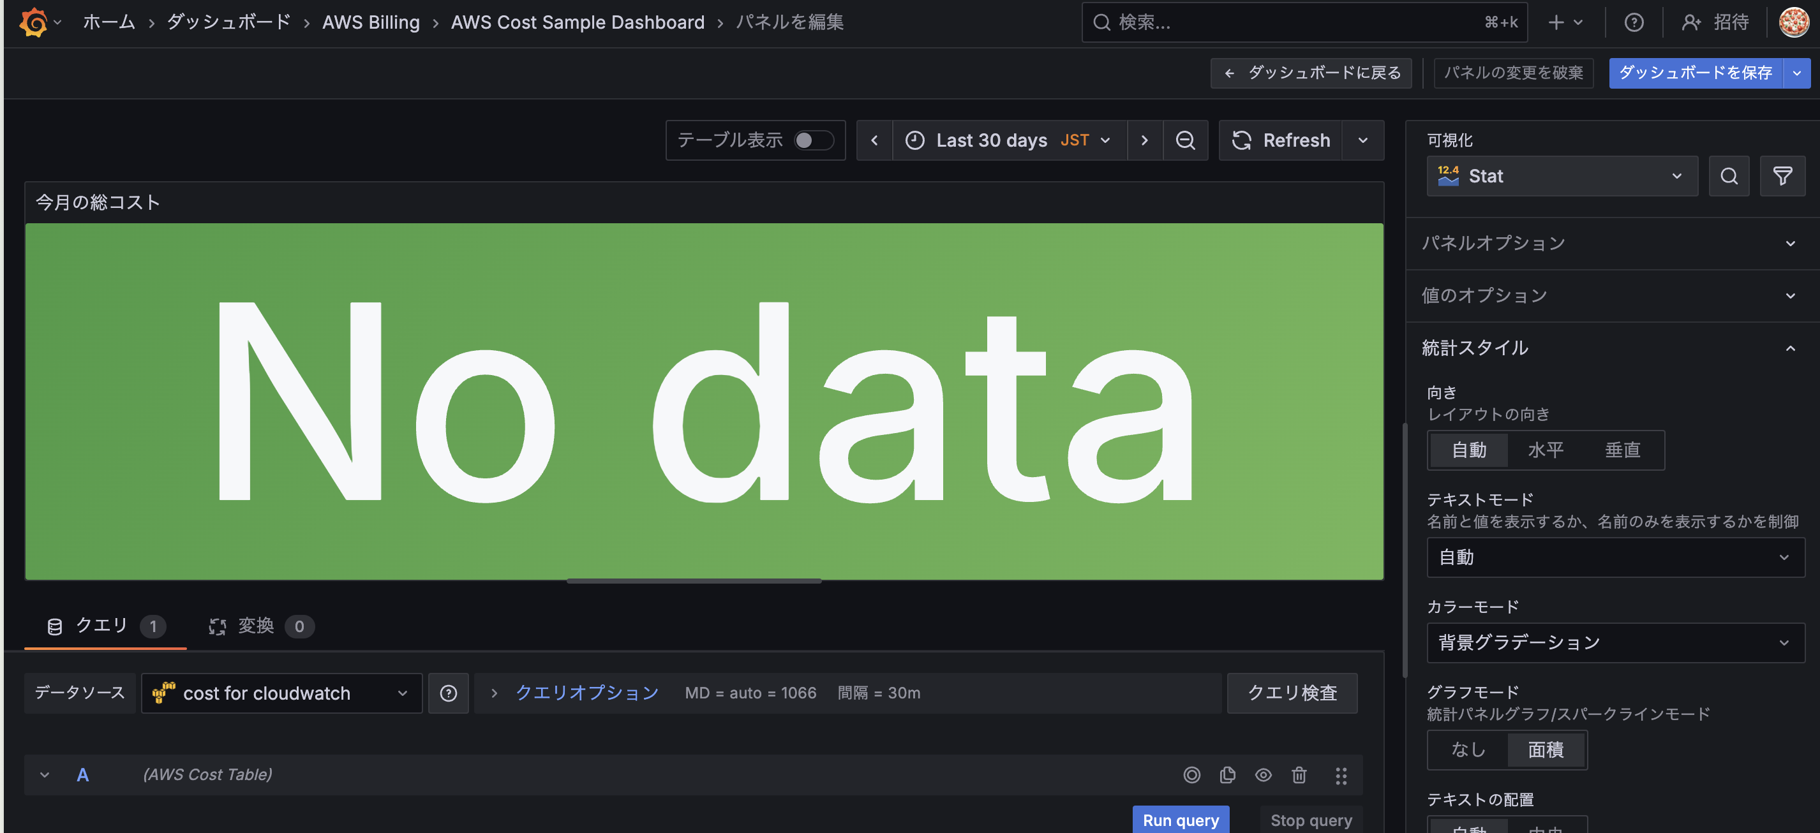Collapse query row A with chevron
1820x833 pixels.
point(45,775)
